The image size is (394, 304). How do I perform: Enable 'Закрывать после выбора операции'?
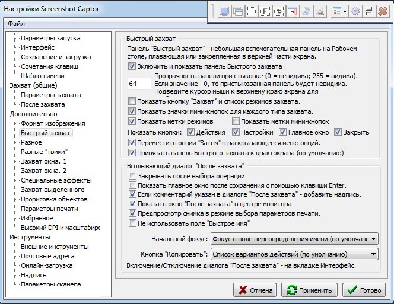point(132,176)
